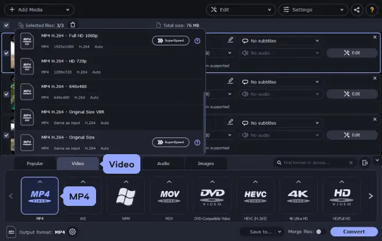
Task: Click the Convert button
Action: (x=354, y=232)
